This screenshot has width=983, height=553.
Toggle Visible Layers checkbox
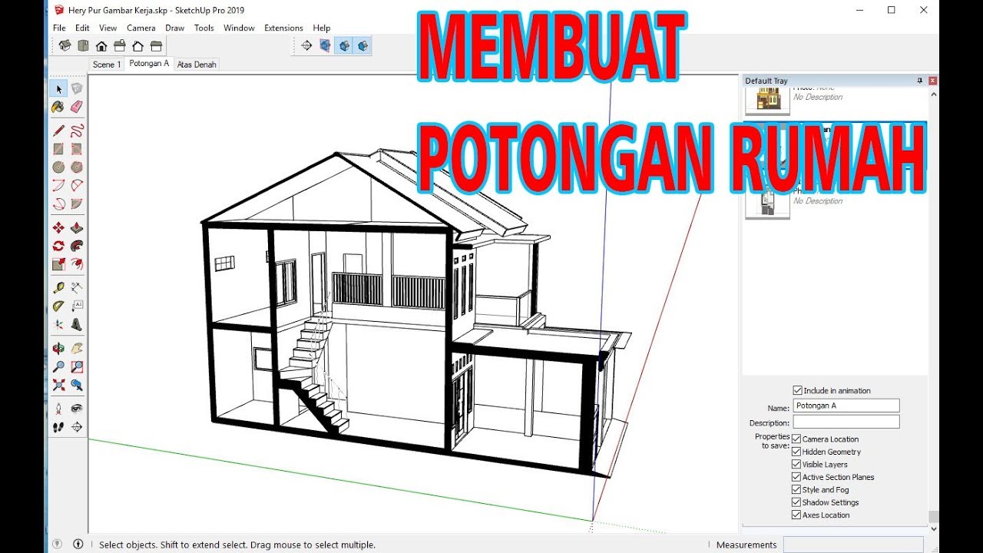(796, 464)
